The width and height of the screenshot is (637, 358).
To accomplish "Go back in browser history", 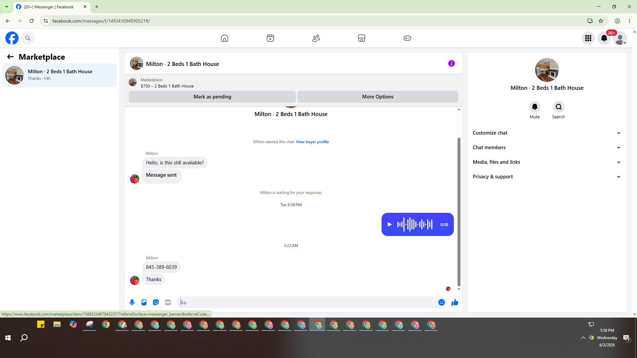I will 8,21.
